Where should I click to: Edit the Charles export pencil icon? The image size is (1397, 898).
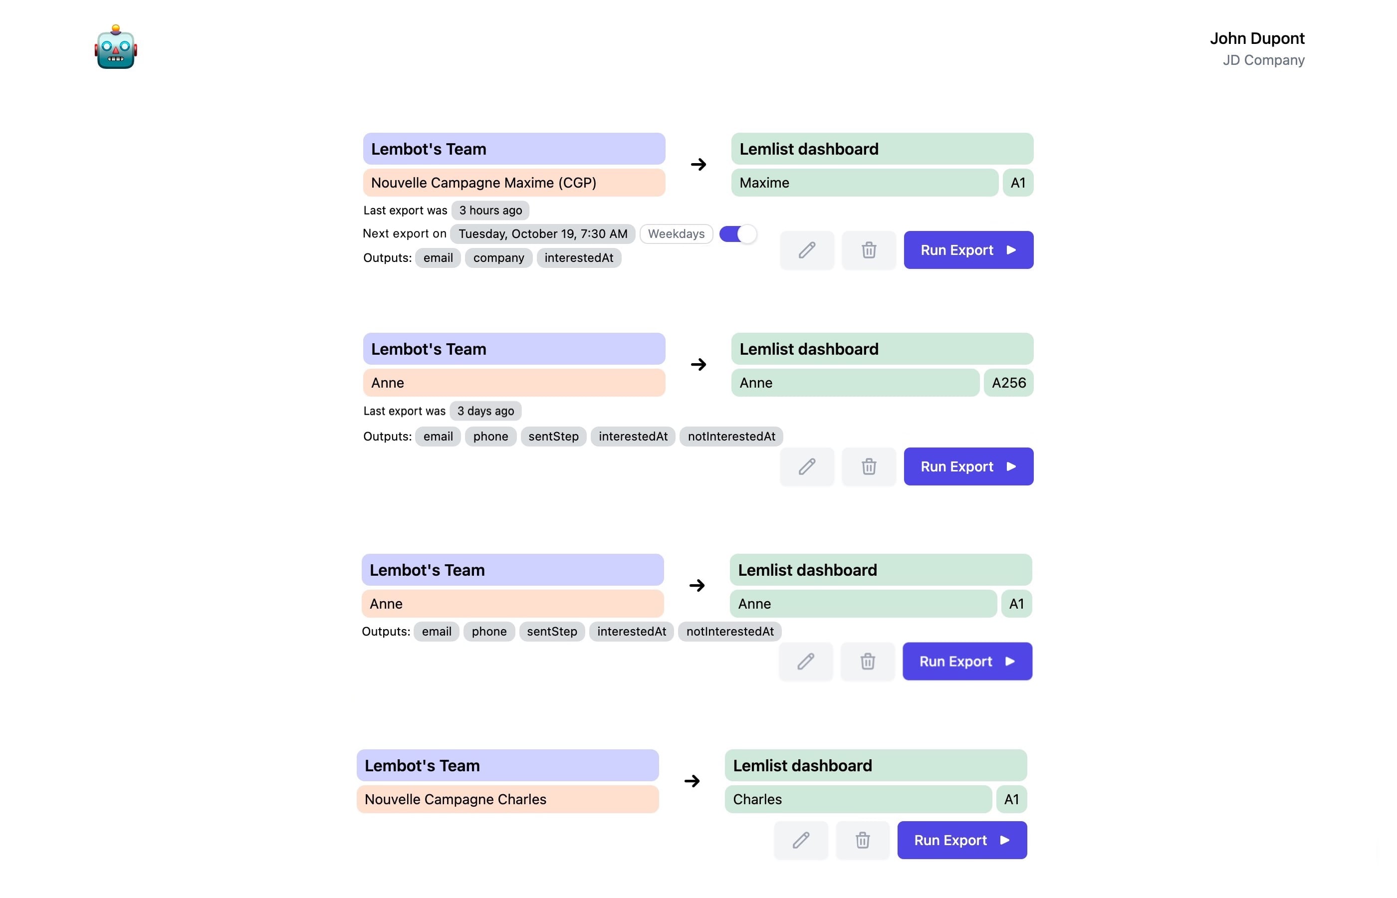pos(801,840)
